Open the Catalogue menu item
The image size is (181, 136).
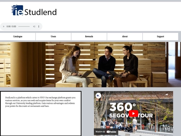(18, 37)
